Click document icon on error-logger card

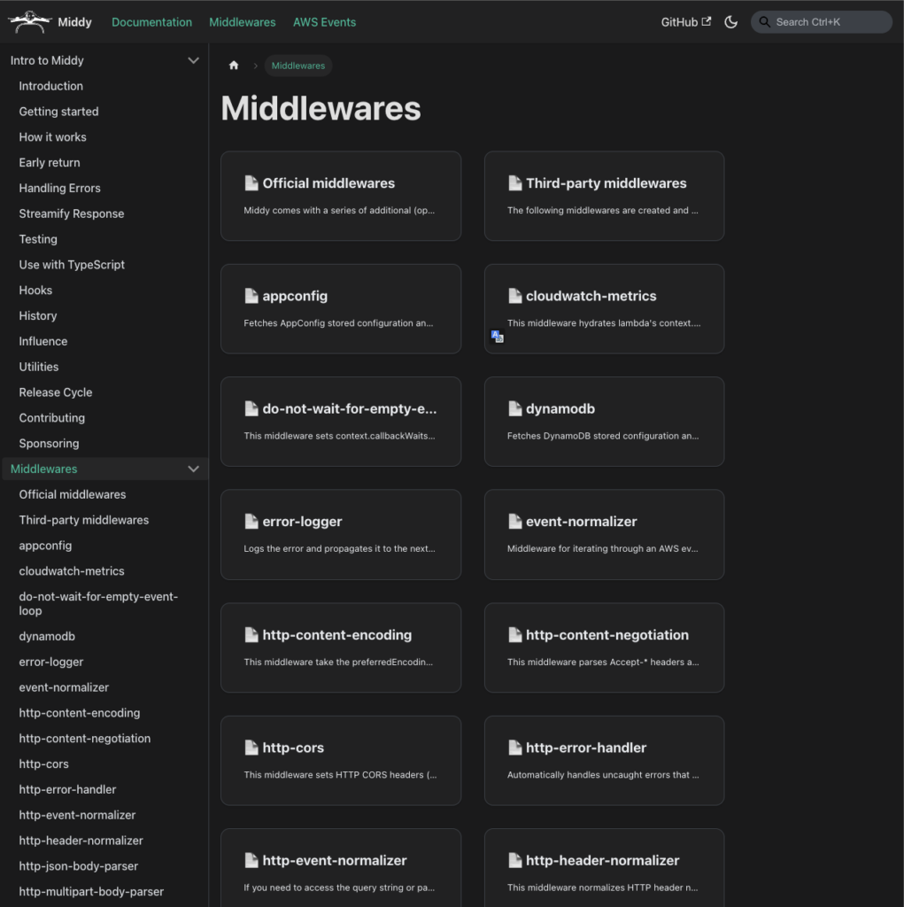tap(251, 521)
